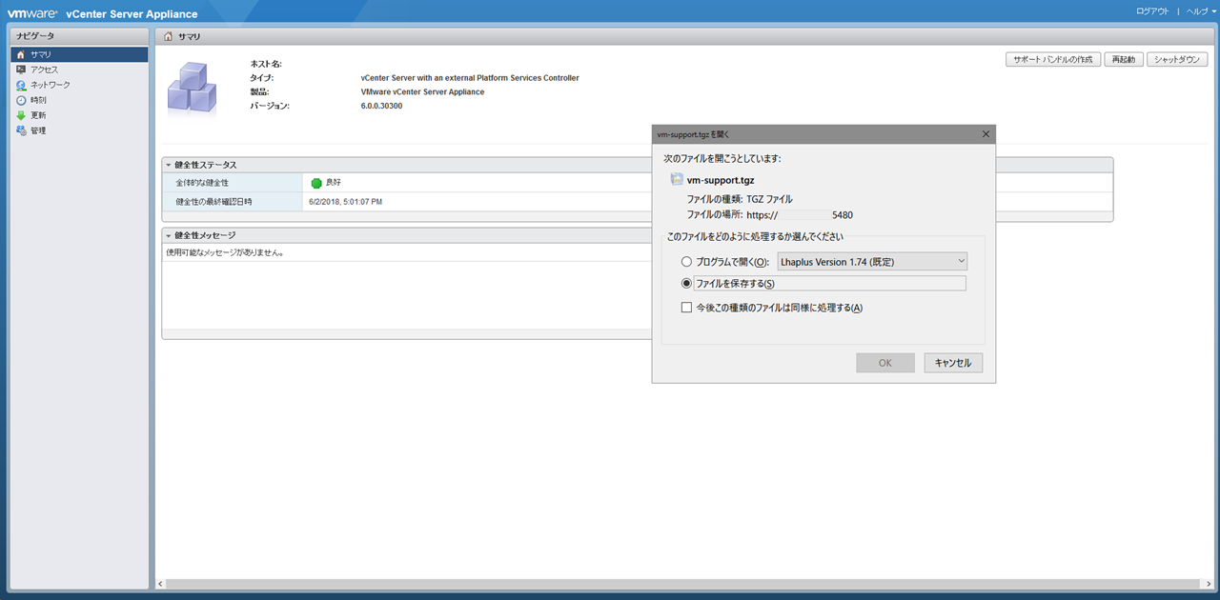
Task: Click the アクセス monitor icon in the navigator
Action: [21, 70]
